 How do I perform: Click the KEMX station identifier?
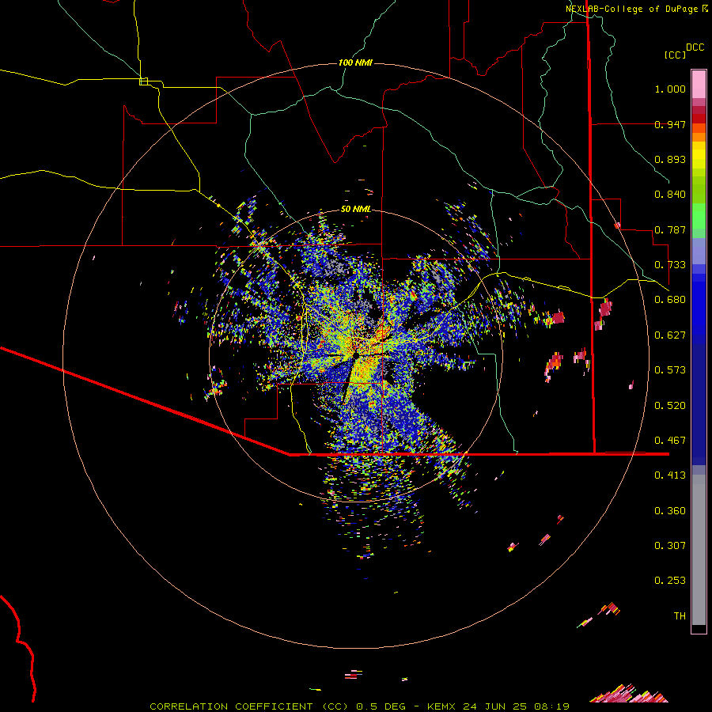443,706
